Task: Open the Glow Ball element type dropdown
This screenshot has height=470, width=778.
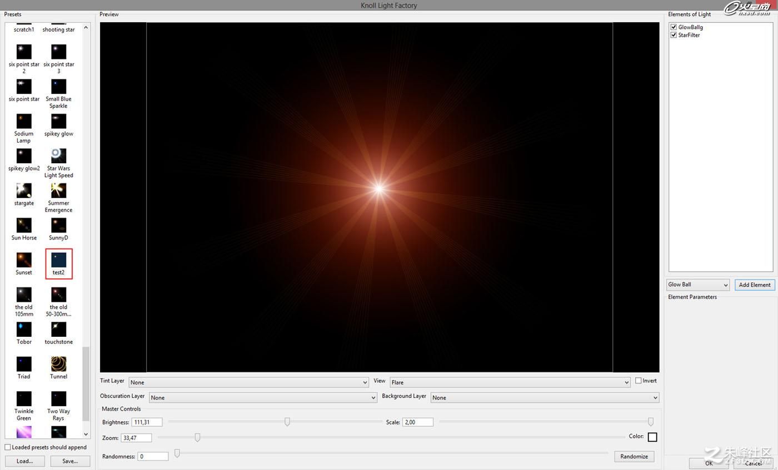Action: (697, 285)
